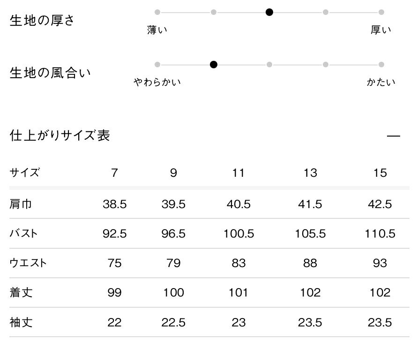Click the バスト row label
The width and height of the screenshot is (417, 347).
[x=24, y=233]
